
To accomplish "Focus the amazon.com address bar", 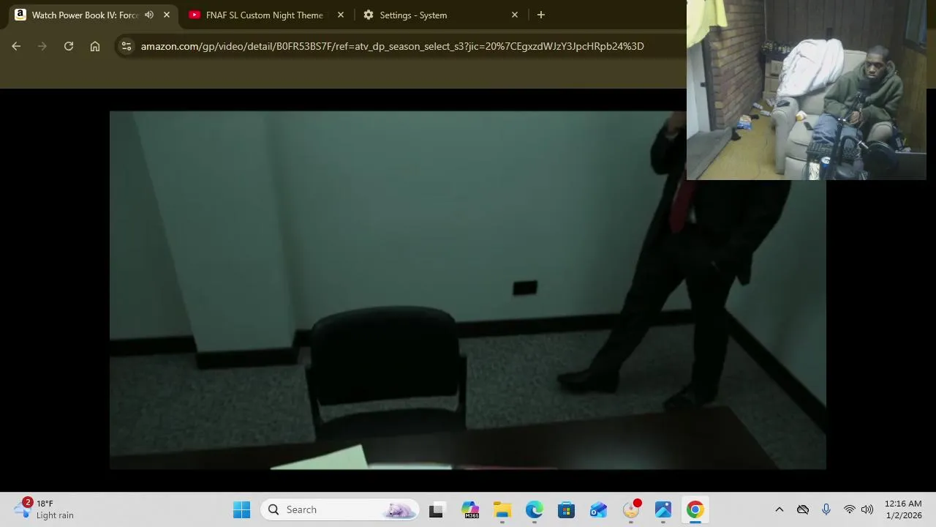I will coord(392,46).
